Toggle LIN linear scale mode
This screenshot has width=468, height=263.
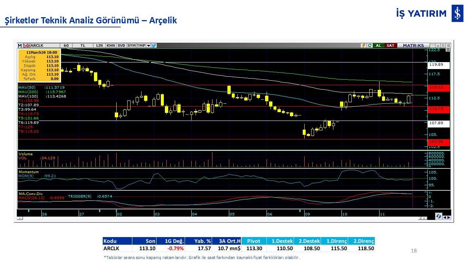coord(99,46)
